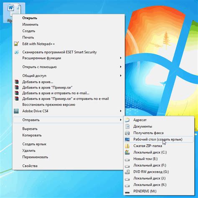Click the Документы icon in the send-to submenu
The width and height of the screenshot is (198, 198).
pyautogui.click(x=127, y=126)
